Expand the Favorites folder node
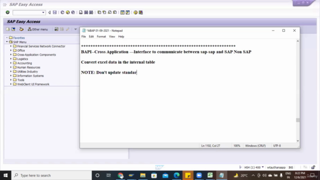The height and width of the screenshot is (180, 320). coord(7,37)
